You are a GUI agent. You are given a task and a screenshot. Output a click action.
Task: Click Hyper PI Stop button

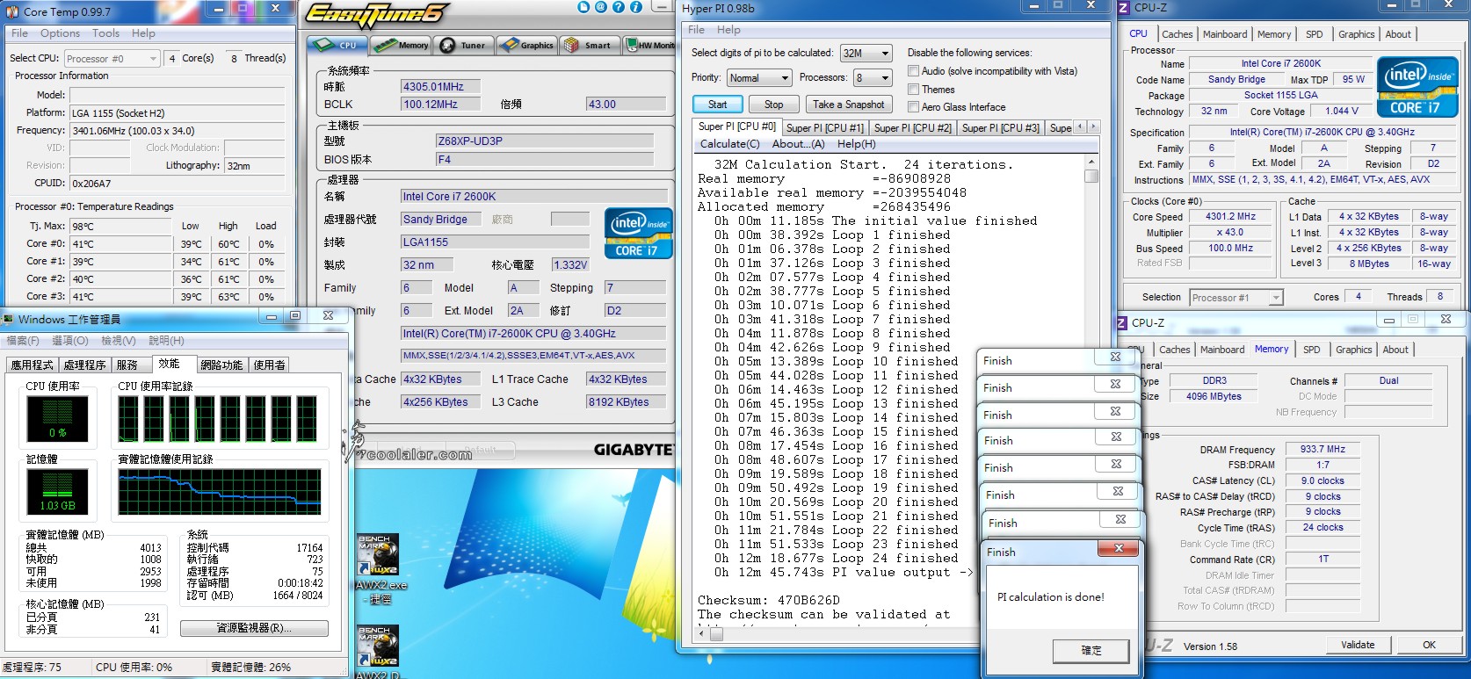coord(773,105)
